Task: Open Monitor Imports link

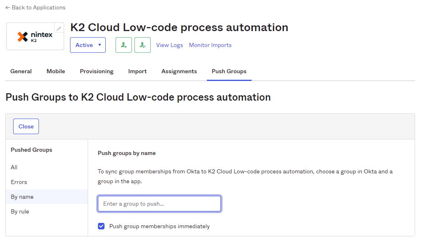Action: tap(210, 45)
